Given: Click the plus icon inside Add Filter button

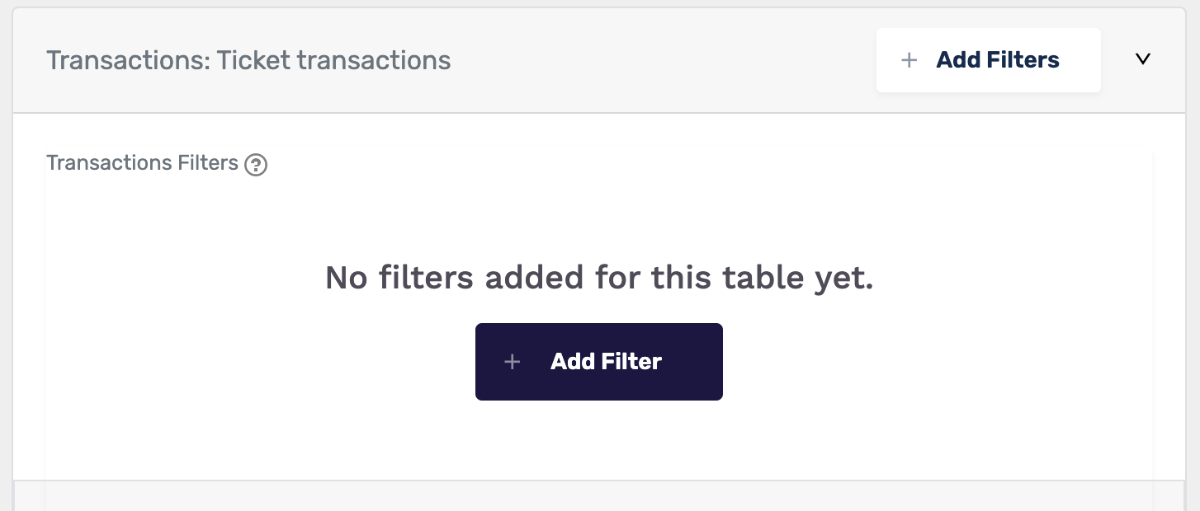Looking at the screenshot, I should point(513,362).
